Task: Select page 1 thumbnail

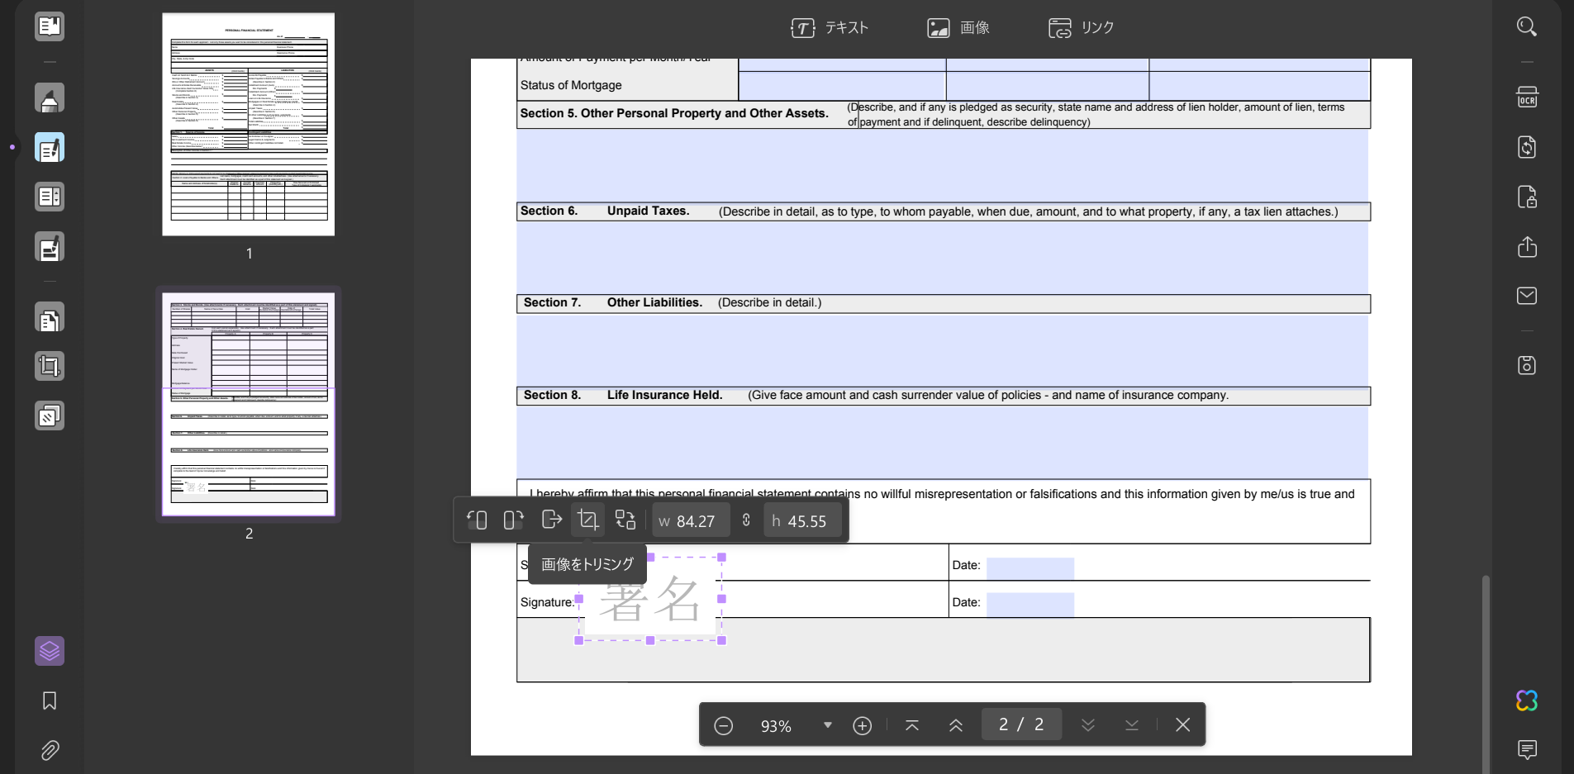Action: (249, 124)
